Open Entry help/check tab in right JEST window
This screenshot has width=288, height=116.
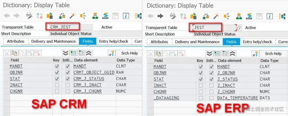click(x=258, y=42)
